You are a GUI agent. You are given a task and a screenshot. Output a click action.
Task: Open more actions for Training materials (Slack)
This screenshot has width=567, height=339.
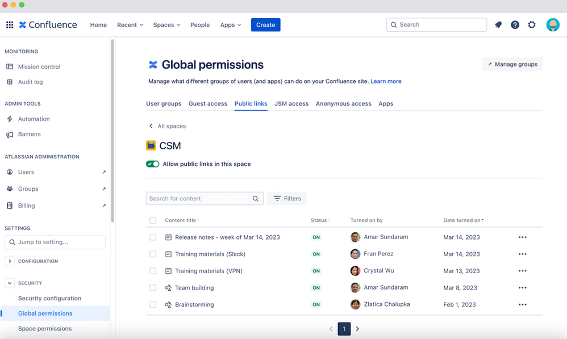[522, 254]
